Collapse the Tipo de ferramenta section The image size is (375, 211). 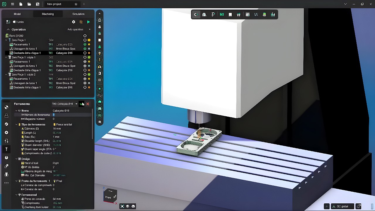click(x=16, y=125)
